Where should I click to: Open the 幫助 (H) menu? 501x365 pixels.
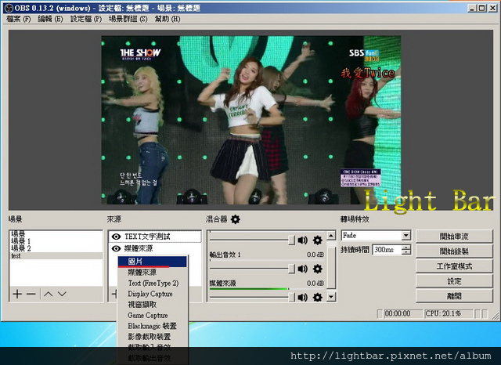168,19
